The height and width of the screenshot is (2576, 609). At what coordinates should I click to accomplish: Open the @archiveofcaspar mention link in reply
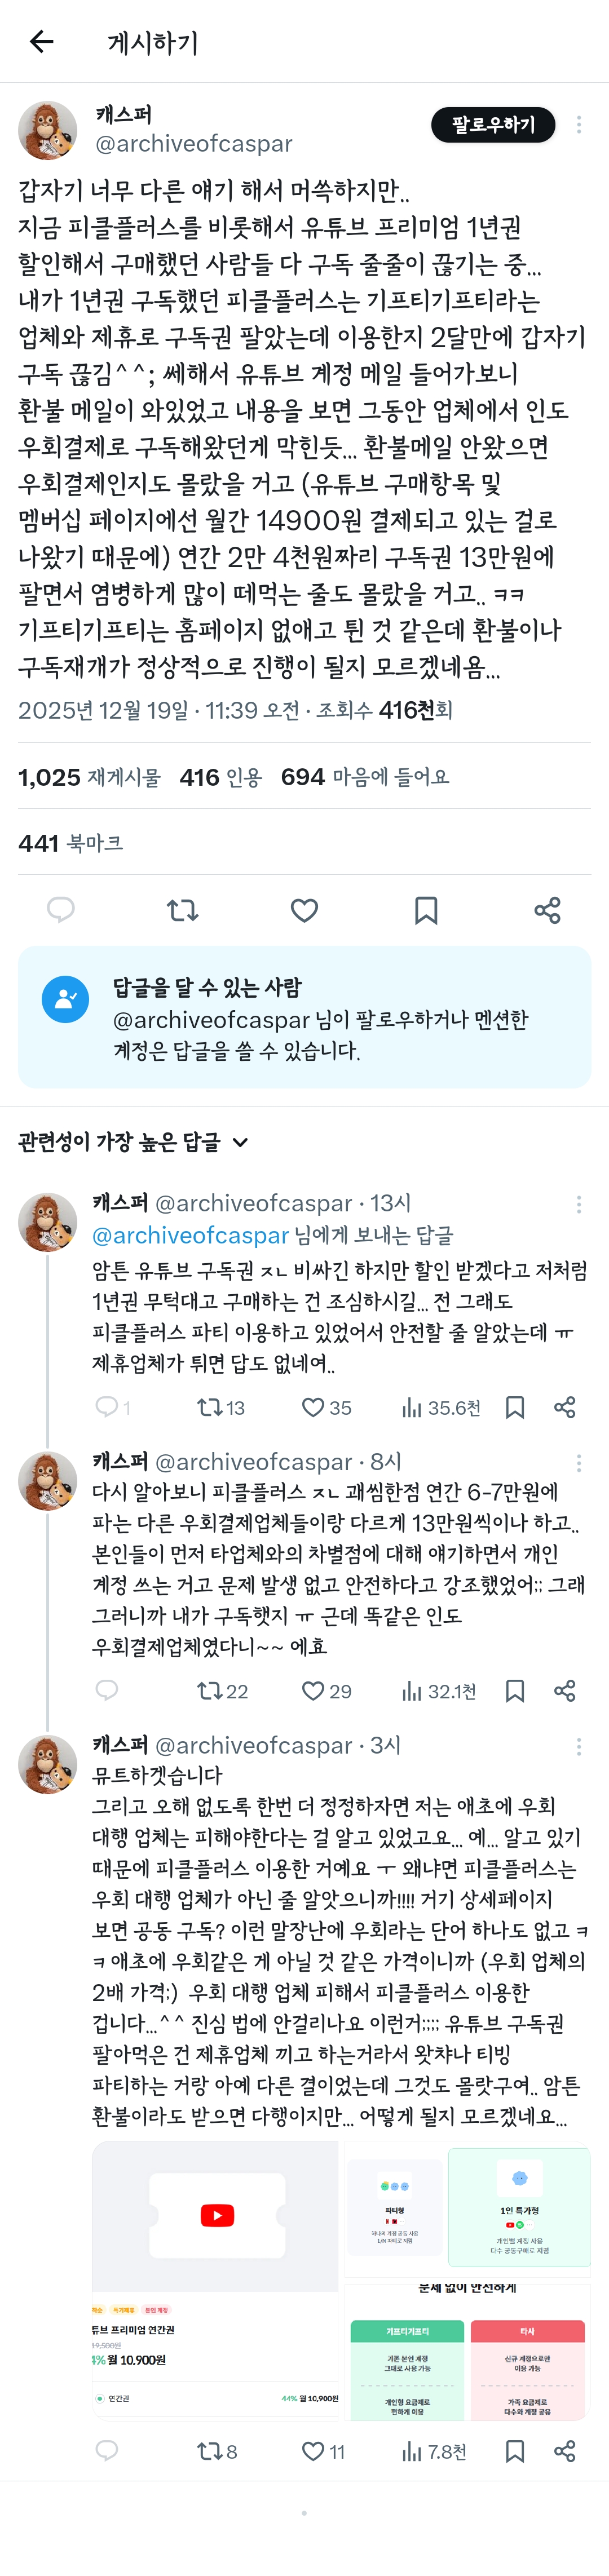click(x=190, y=1235)
